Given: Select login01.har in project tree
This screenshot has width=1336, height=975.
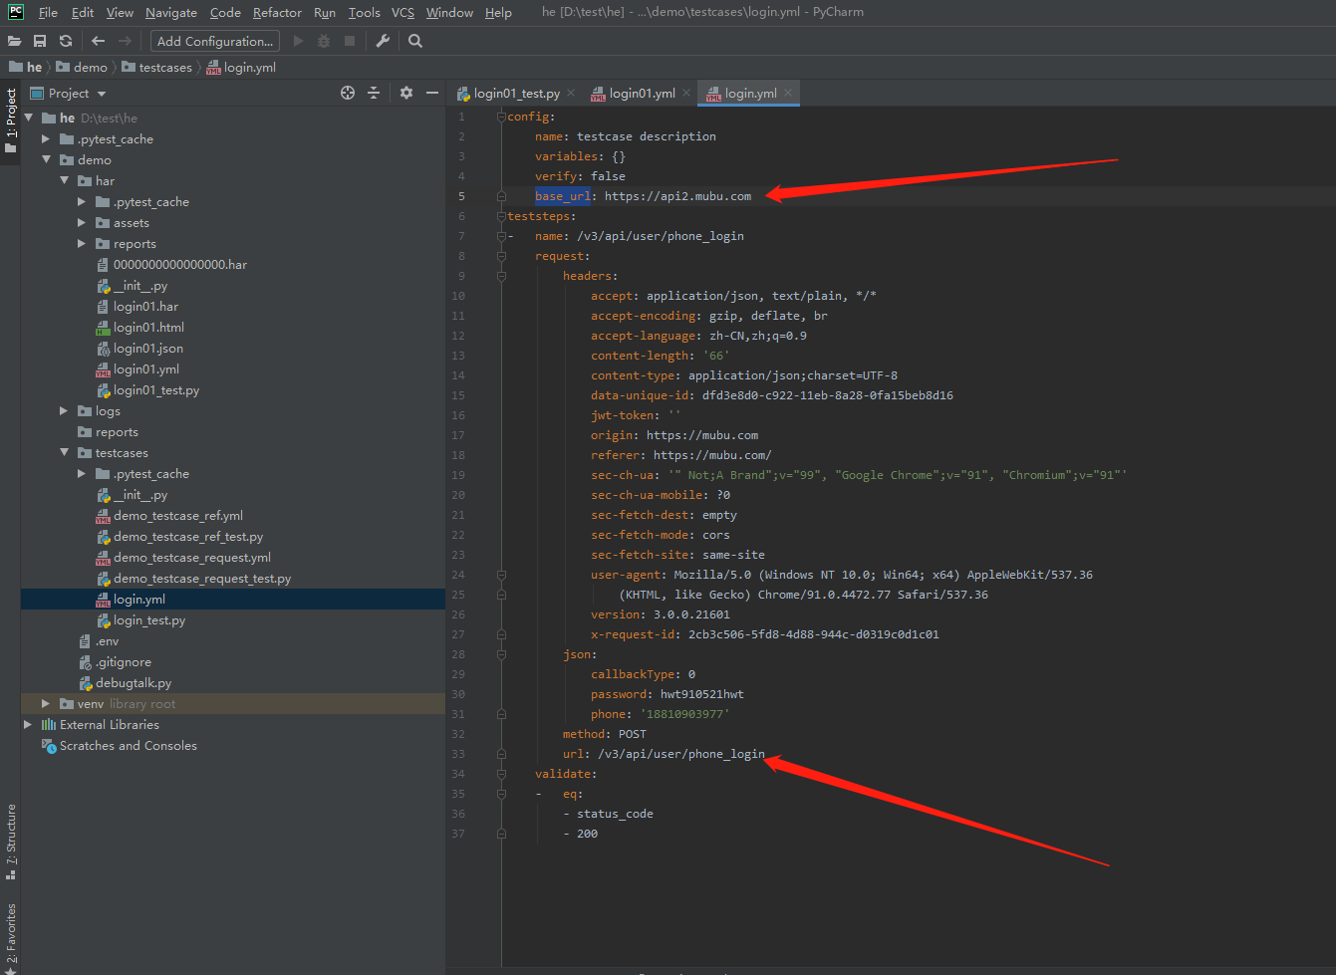Looking at the screenshot, I should pyautogui.click(x=145, y=306).
